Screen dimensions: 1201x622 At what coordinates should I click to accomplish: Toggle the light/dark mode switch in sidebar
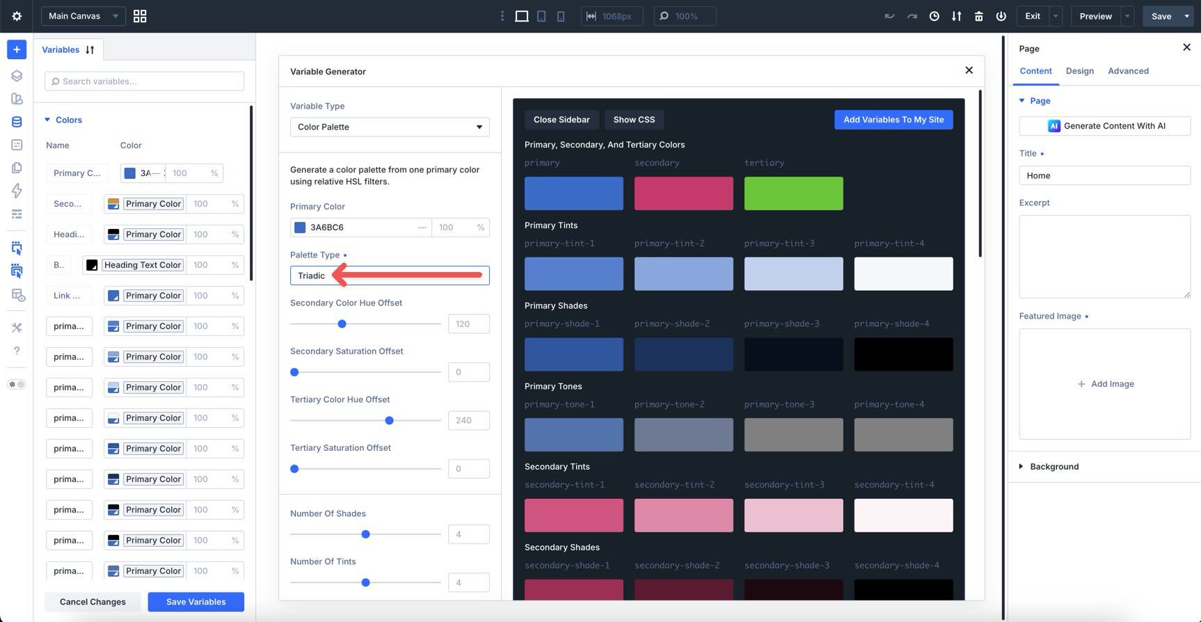[x=17, y=384]
